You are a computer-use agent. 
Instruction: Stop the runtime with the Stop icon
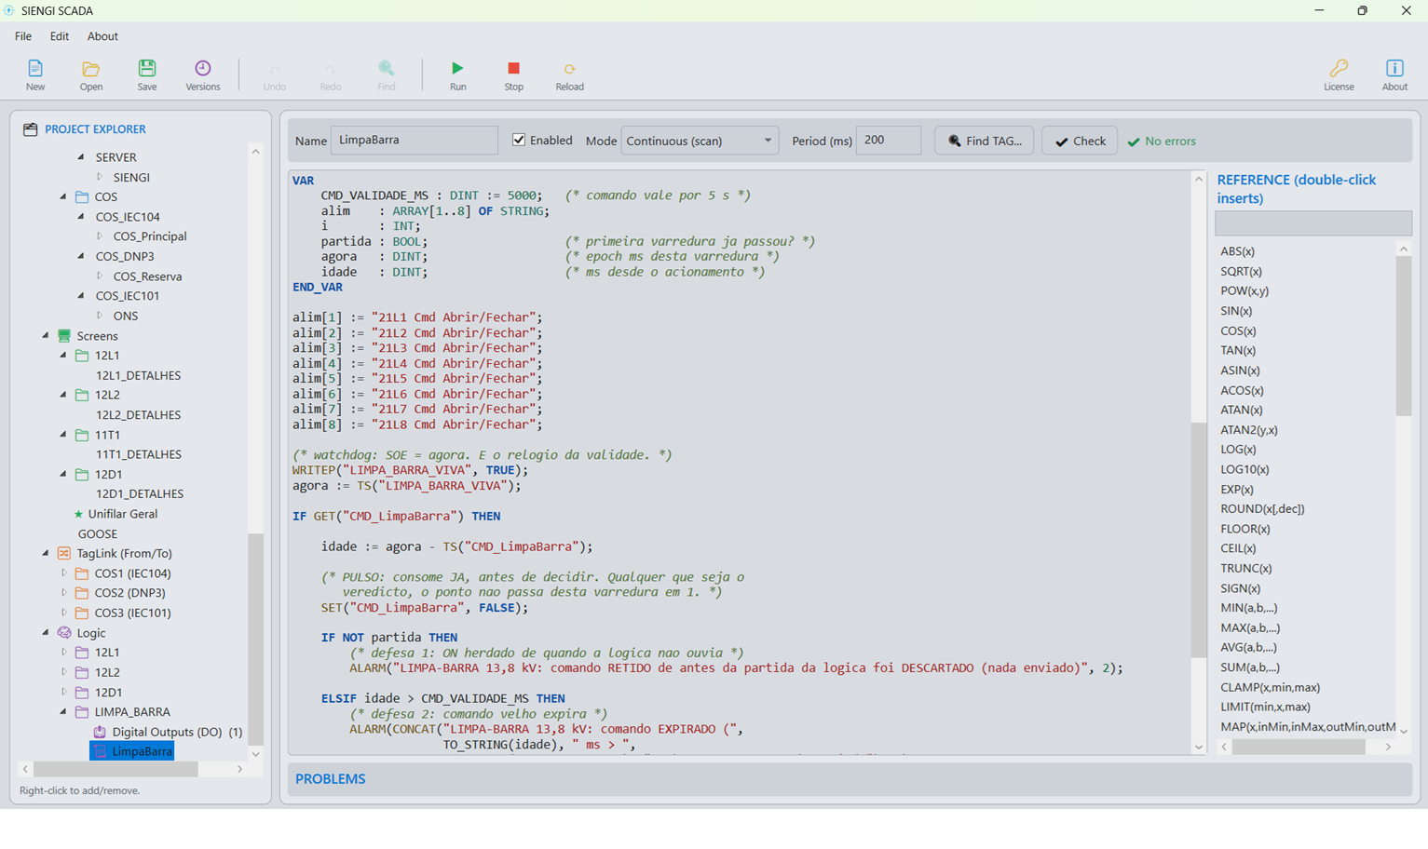[x=513, y=68]
